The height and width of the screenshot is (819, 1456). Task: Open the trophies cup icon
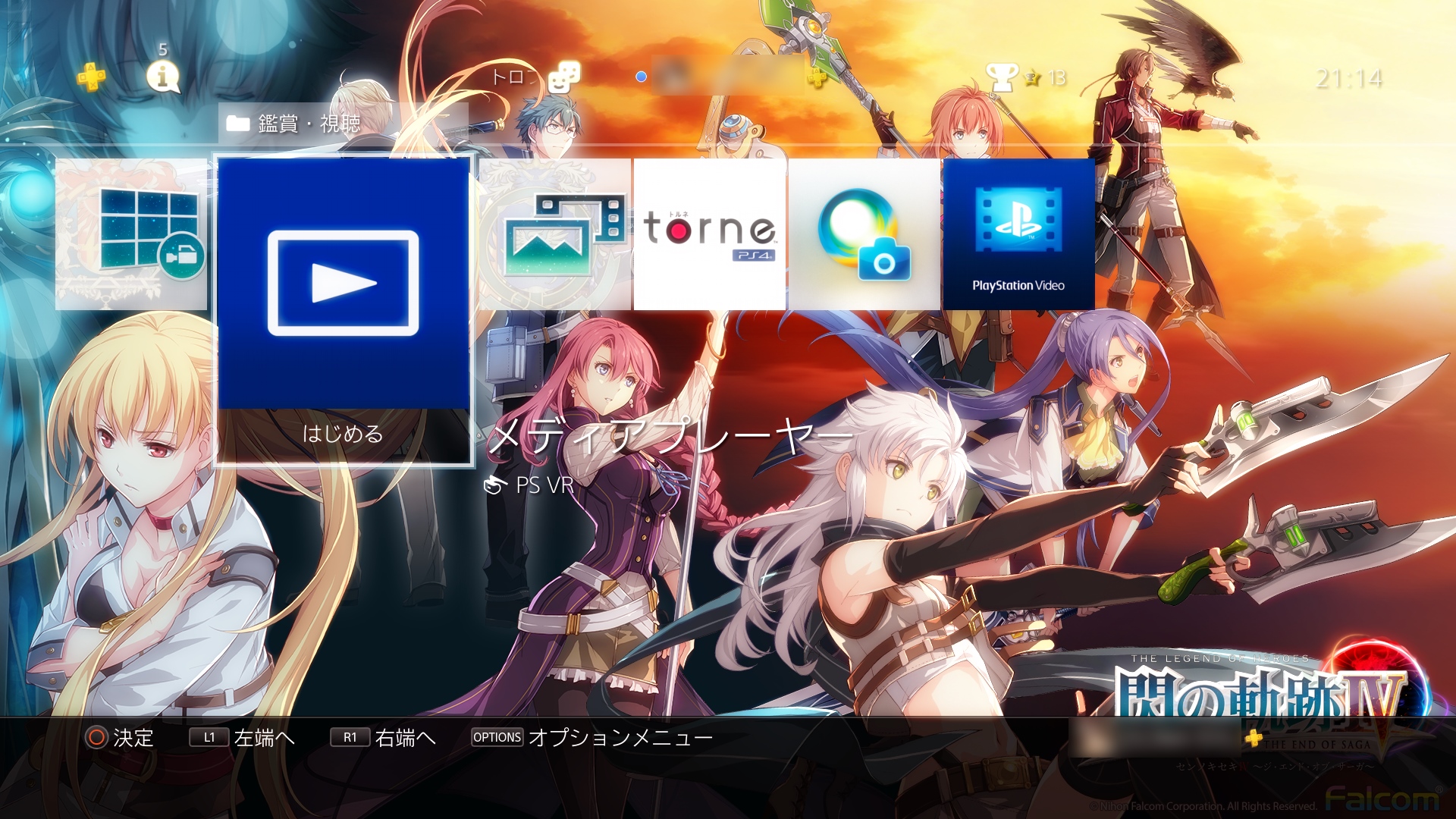pos(1001,77)
